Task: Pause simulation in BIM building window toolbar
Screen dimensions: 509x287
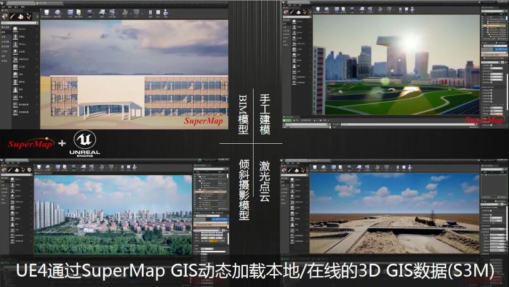Action: pyautogui.click(x=150, y=12)
